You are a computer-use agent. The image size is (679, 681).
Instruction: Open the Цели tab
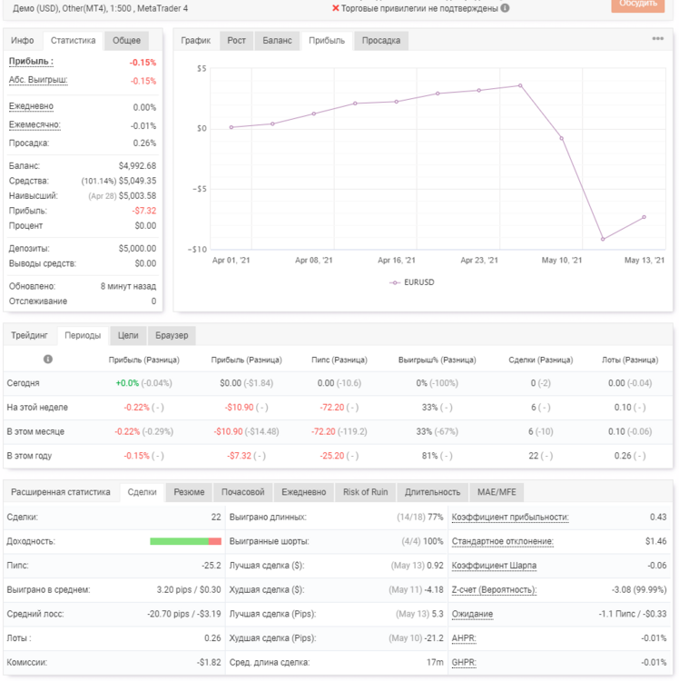[128, 335]
